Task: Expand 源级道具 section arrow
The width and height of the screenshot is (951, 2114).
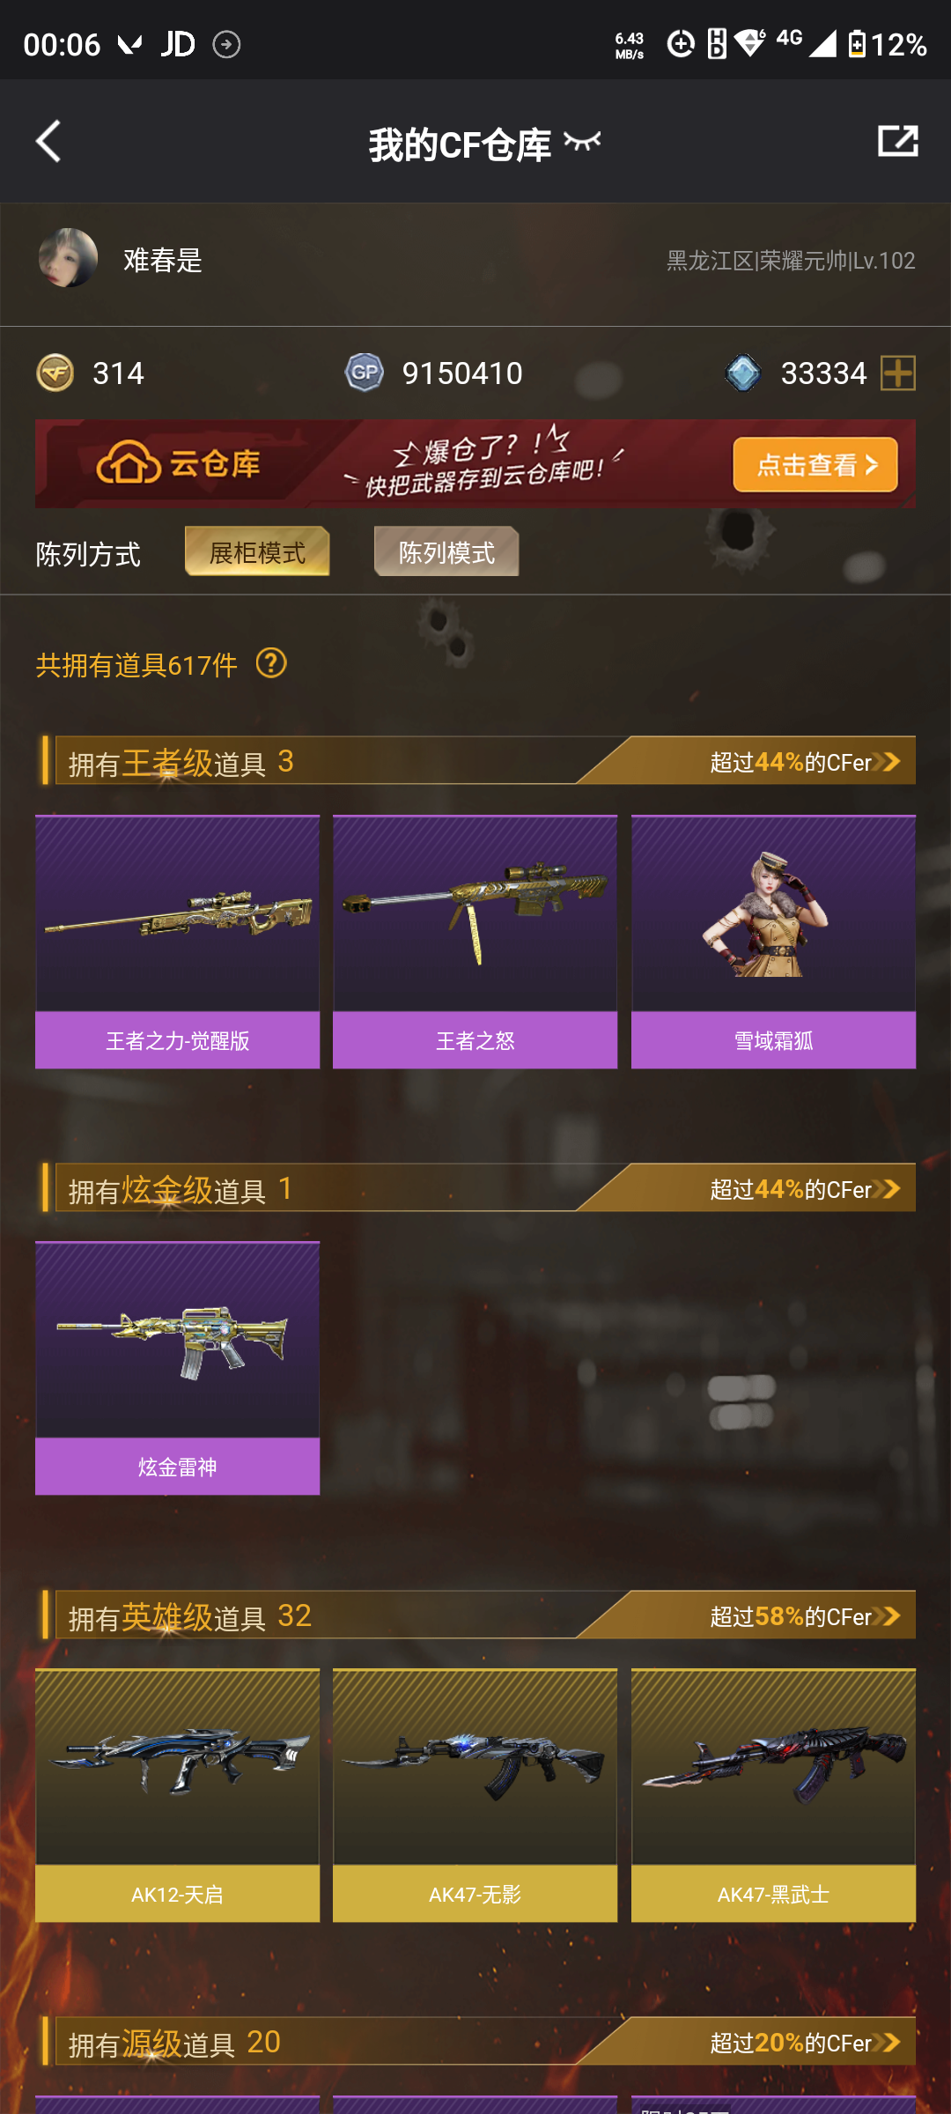Action: [889, 2042]
